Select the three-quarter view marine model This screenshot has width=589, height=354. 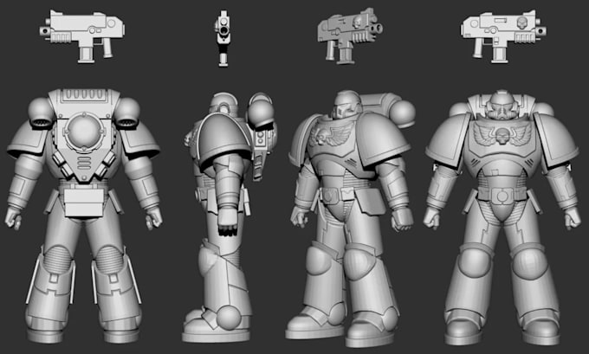pyautogui.click(x=351, y=218)
